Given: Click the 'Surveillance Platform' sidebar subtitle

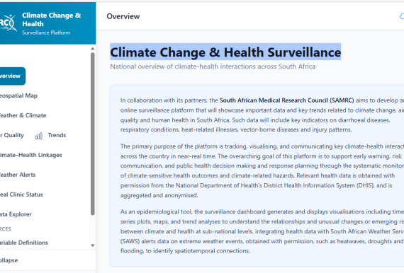Looking at the screenshot, I should (46, 33).
